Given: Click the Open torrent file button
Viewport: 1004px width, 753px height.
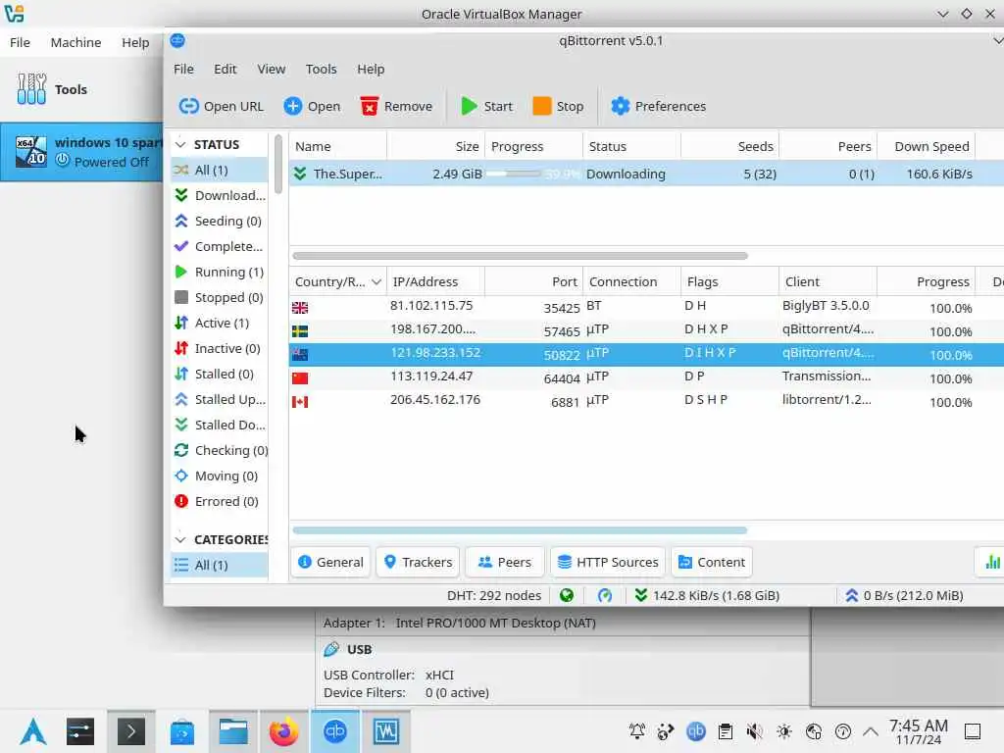Looking at the screenshot, I should click(x=312, y=106).
